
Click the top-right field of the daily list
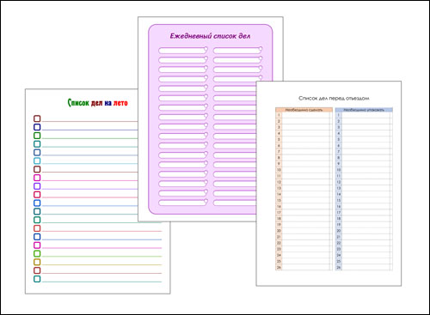point(237,51)
